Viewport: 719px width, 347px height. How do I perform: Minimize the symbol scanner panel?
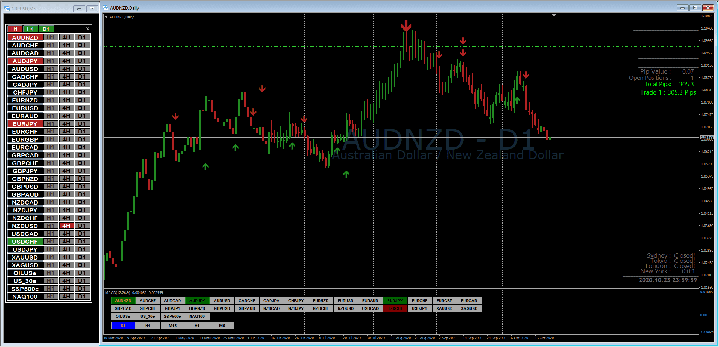tap(80, 29)
